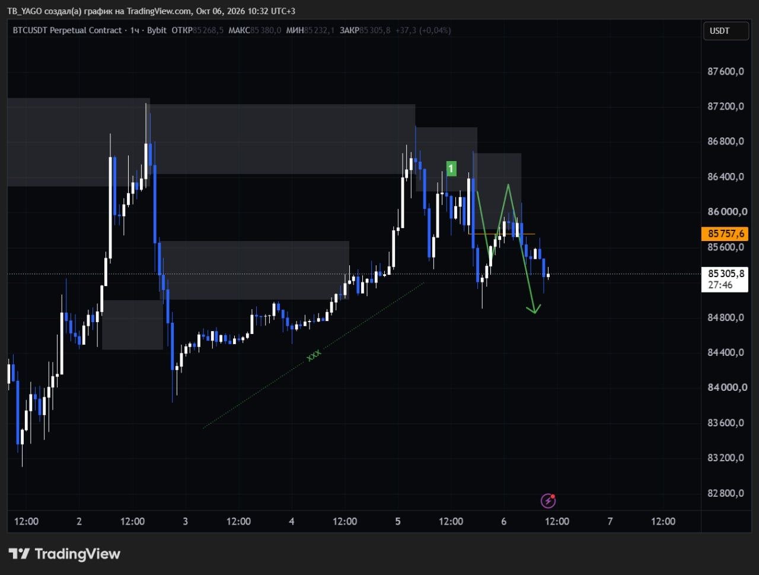The width and height of the screenshot is (759, 575).
Task: Click date label 3 on time axis
Action: click(186, 521)
